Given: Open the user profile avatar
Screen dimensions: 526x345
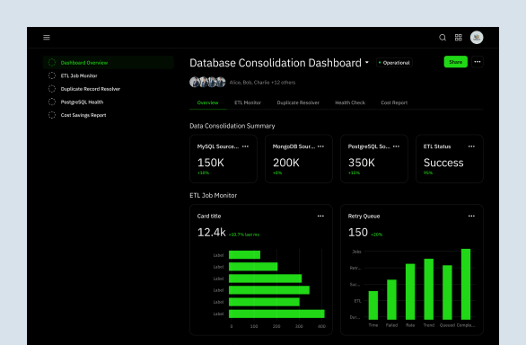Looking at the screenshot, I should [477, 38].
